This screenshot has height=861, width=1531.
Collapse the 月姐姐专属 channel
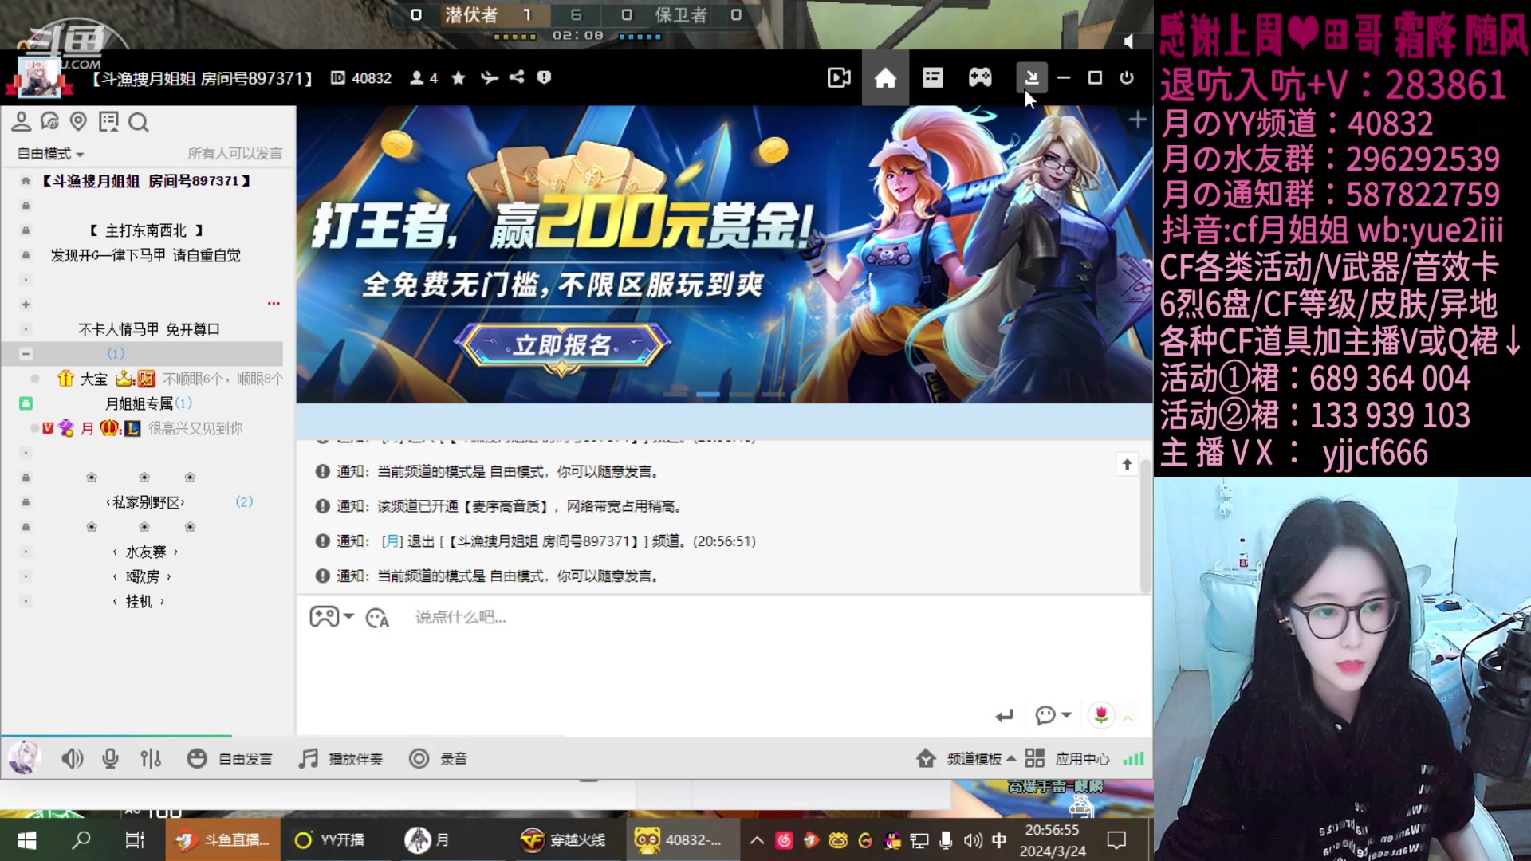click(x=26, y=403)
